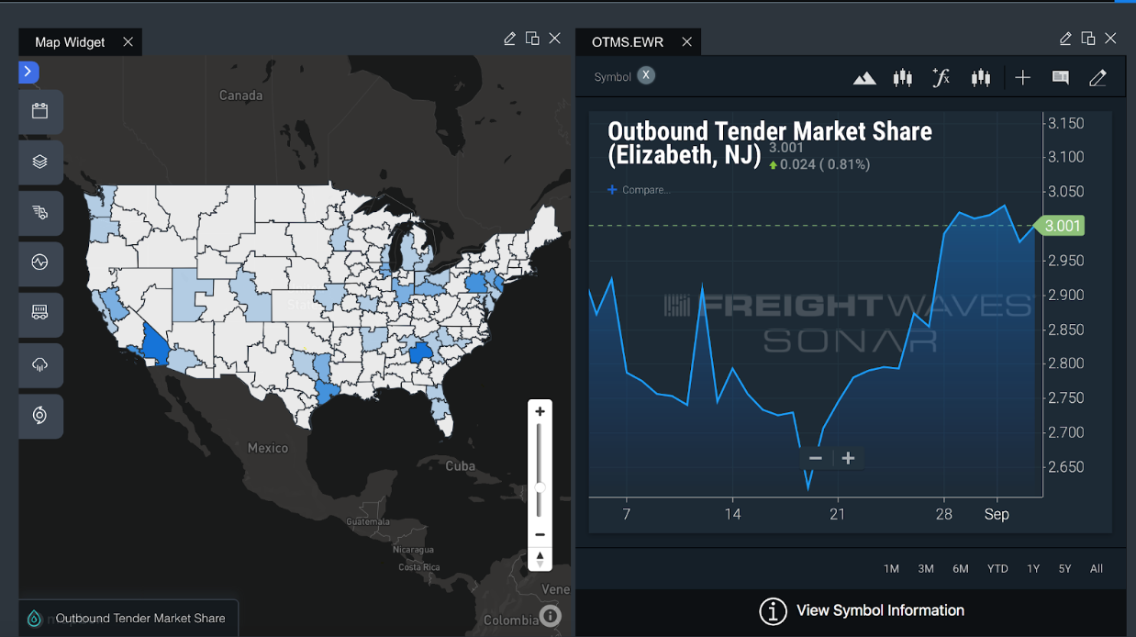
Task: Reset map north with compass button
Action: pyautogui.click(x=540, y=558)
